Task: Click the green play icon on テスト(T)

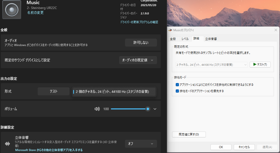Action: [255, 64]
